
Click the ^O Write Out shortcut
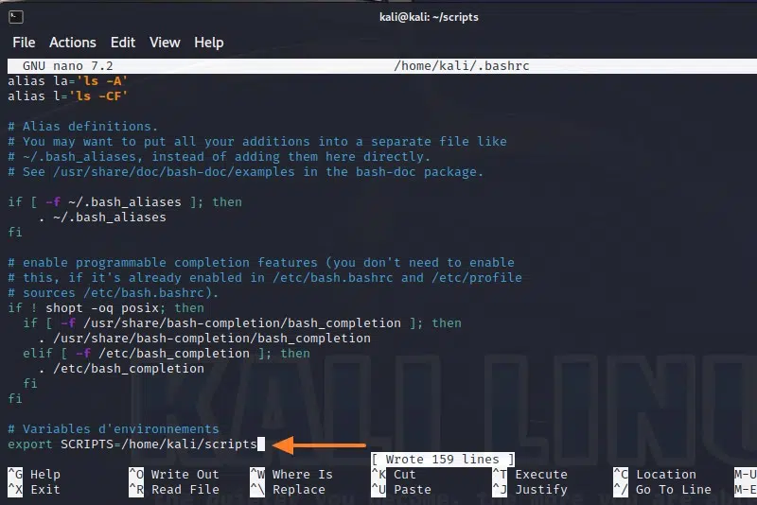point(174,474)
